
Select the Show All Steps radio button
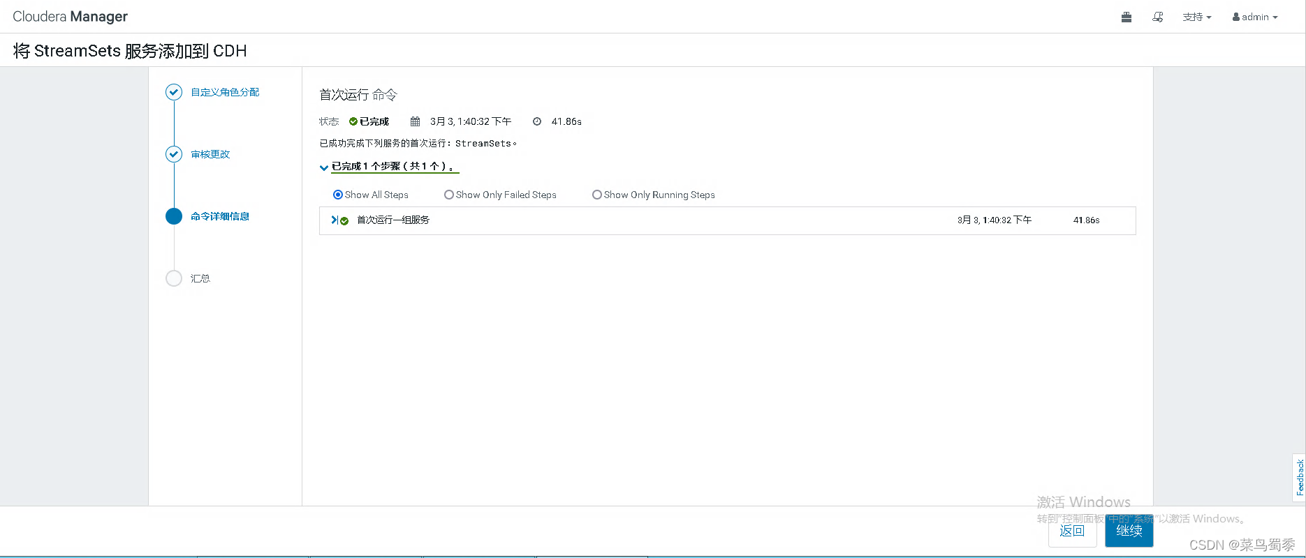point(338,195)
